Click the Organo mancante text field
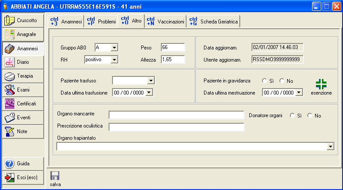 176,115
